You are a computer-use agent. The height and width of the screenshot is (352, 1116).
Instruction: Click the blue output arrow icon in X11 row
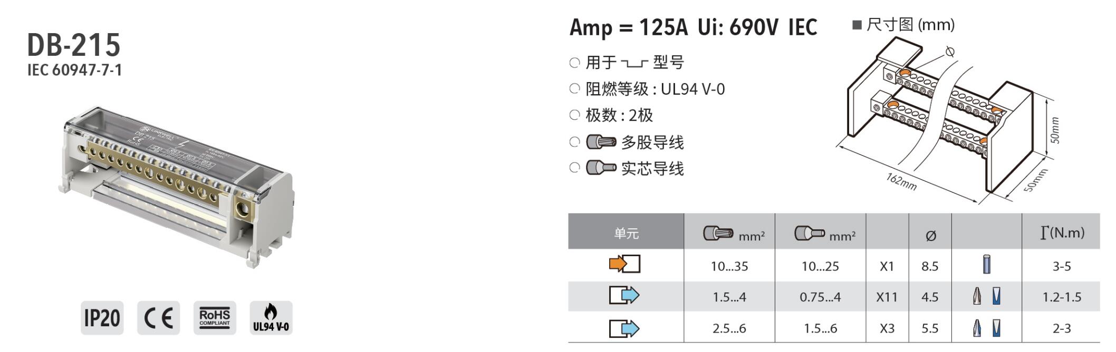(624, 295)
